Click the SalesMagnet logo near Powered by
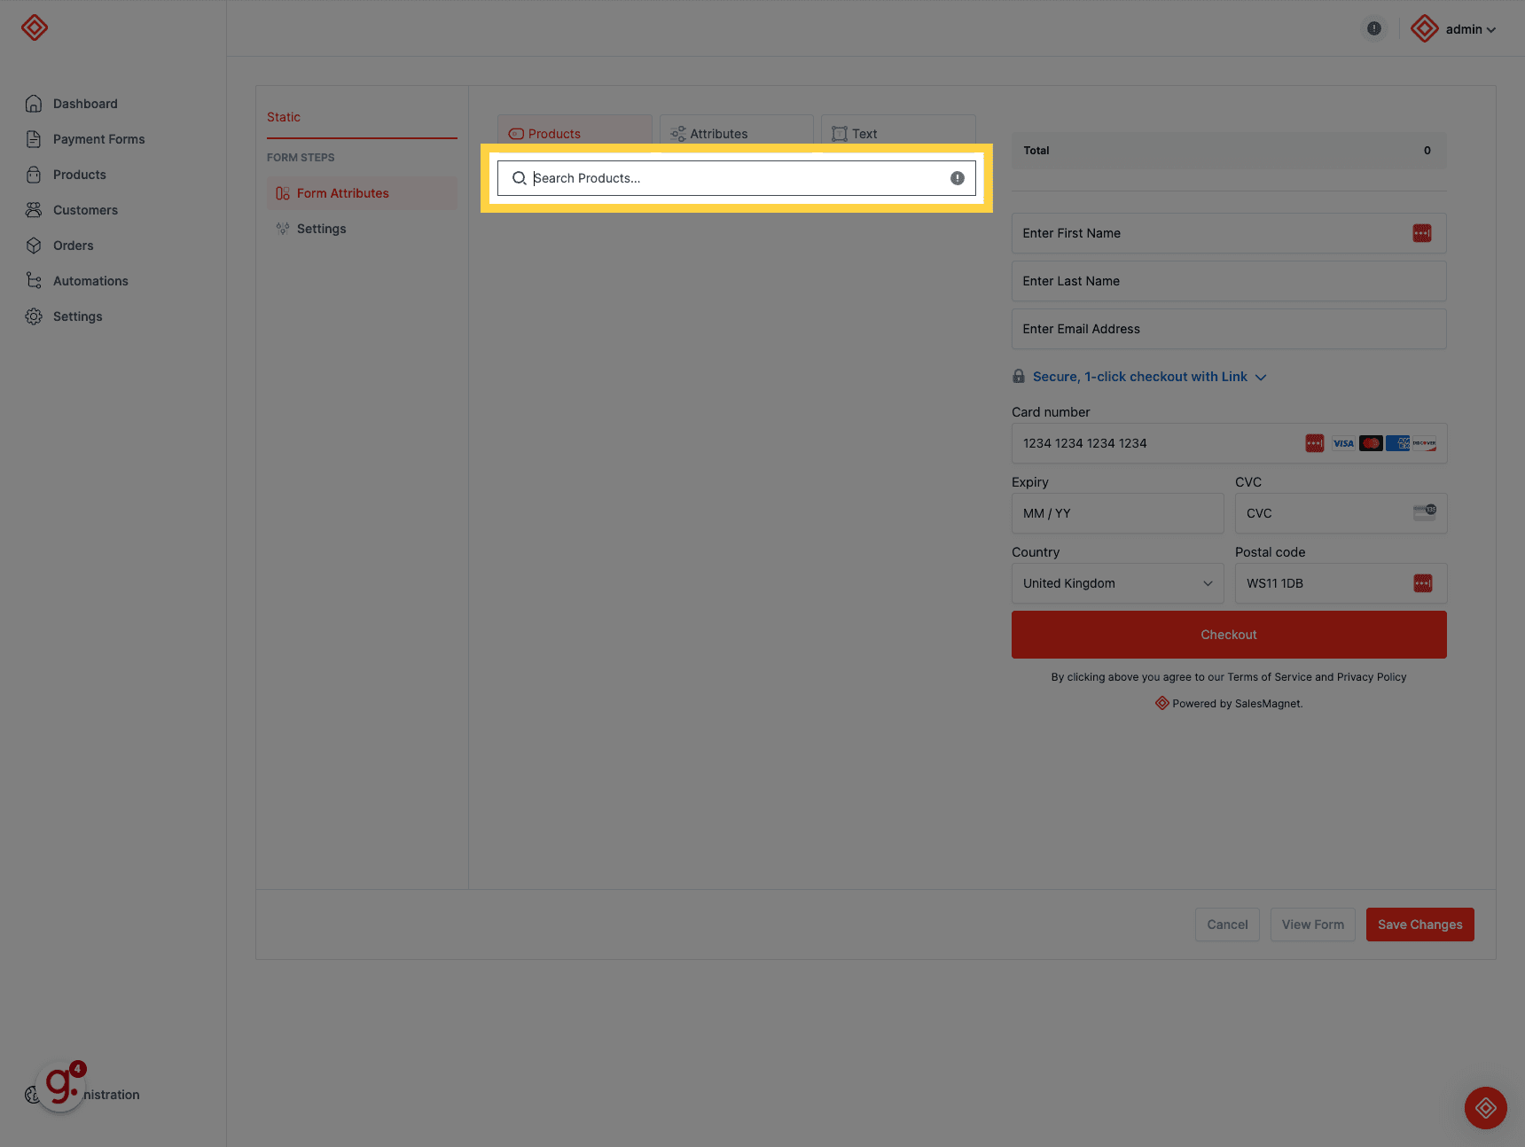The image size is (1525, 1147). tap(1162, 703)
